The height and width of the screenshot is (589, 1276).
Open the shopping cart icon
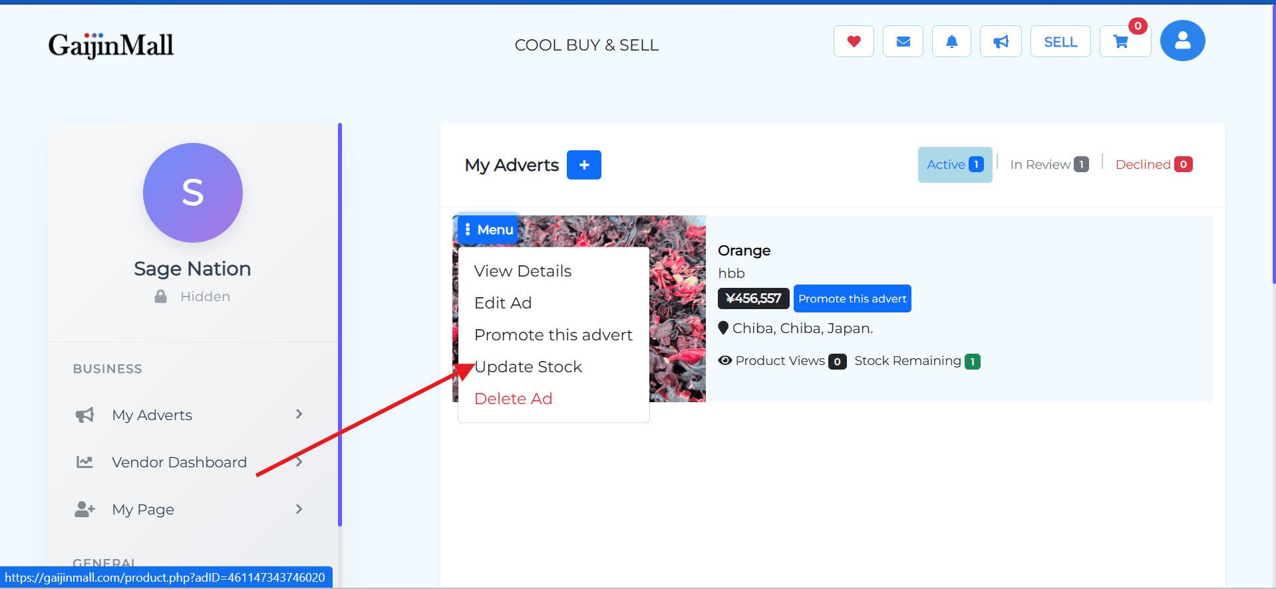coord(1122,42)
